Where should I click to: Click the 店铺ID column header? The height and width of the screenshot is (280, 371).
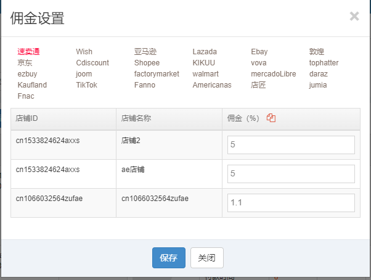(x=63, y=119)
